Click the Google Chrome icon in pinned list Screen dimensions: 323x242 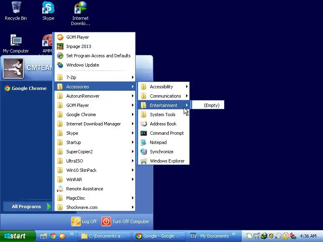tap(7, 88)
